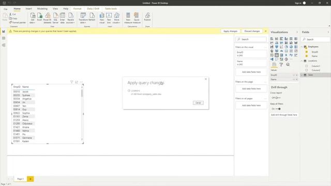Choose the Table visualization icon
The height and width of the screenshot is (186, 331).
[x=277, y=55]
